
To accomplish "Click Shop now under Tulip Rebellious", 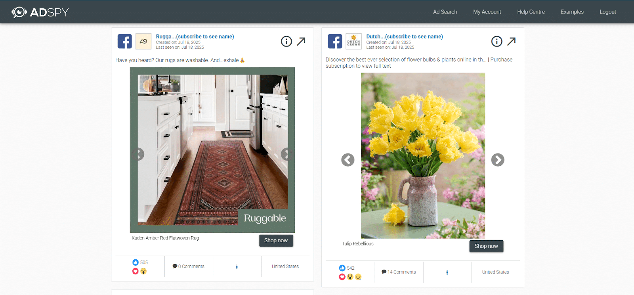I will [x=486, y=246].
